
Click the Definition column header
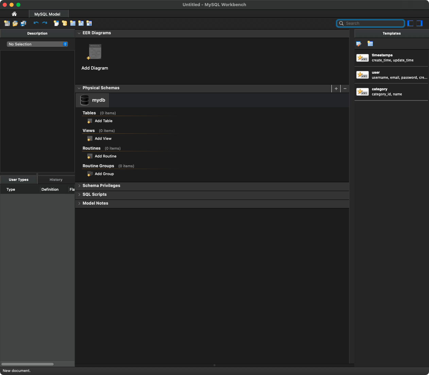(54, 189)
